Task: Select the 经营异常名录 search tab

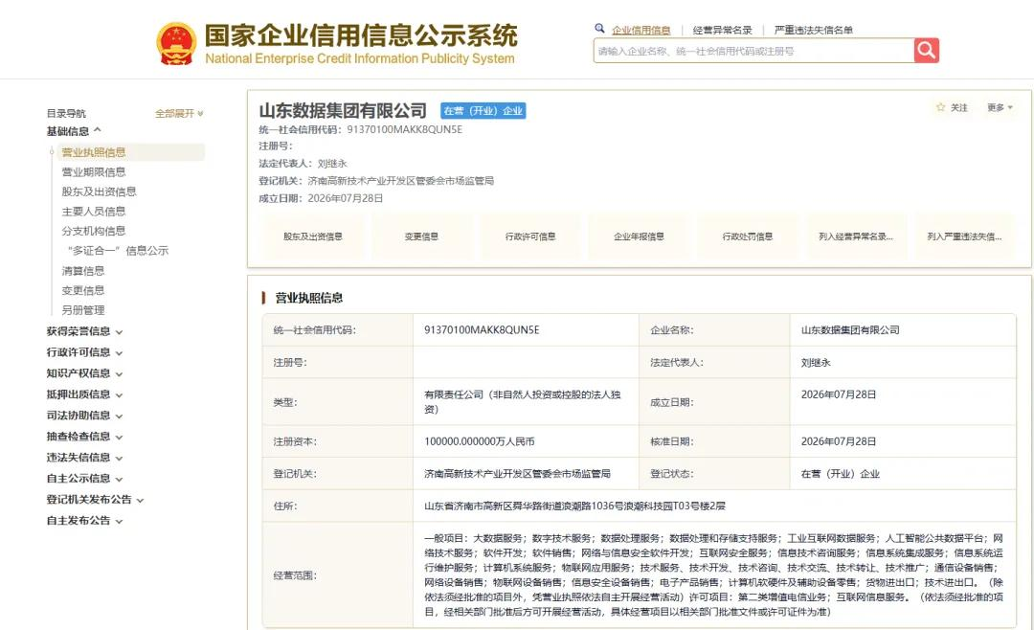Action: coord(722,30)
